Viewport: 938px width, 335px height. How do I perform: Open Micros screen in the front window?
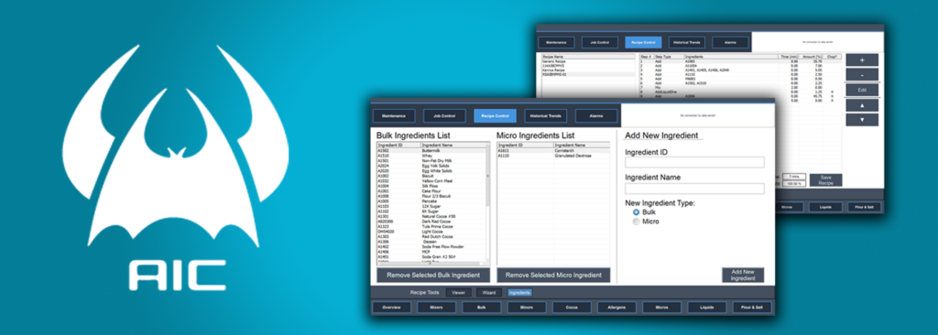click(x=661, y=308)
